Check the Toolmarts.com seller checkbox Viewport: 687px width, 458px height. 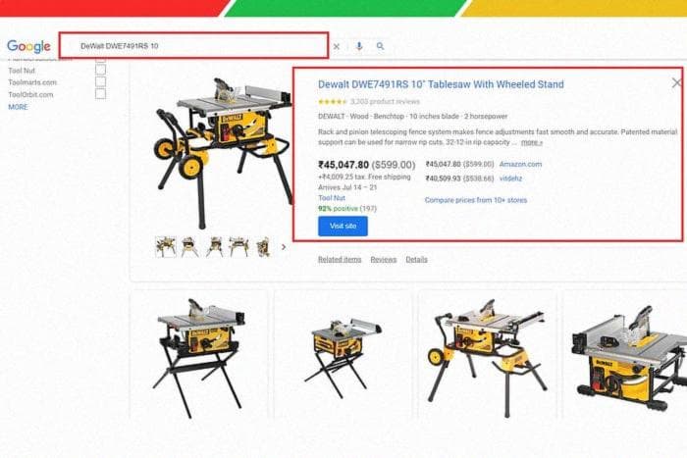100,81
